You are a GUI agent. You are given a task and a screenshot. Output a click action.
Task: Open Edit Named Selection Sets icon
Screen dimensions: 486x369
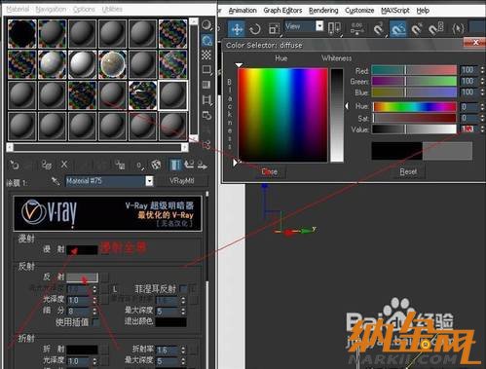tap(458, 29)
